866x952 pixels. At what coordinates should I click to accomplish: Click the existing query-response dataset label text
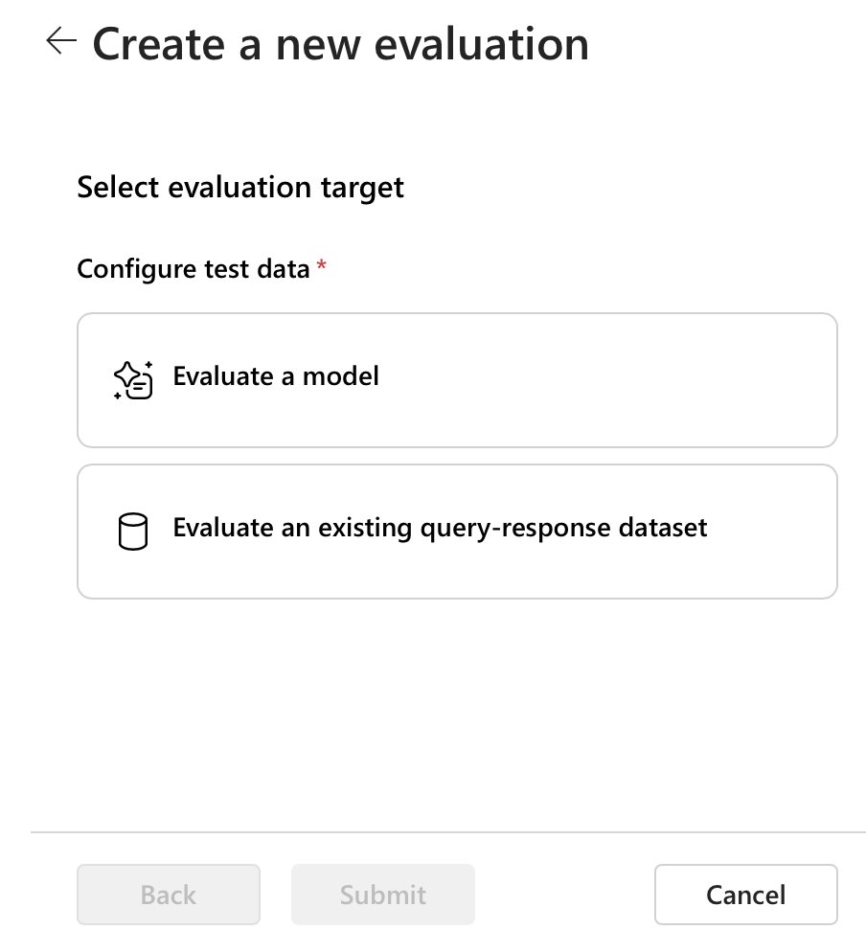440,528
